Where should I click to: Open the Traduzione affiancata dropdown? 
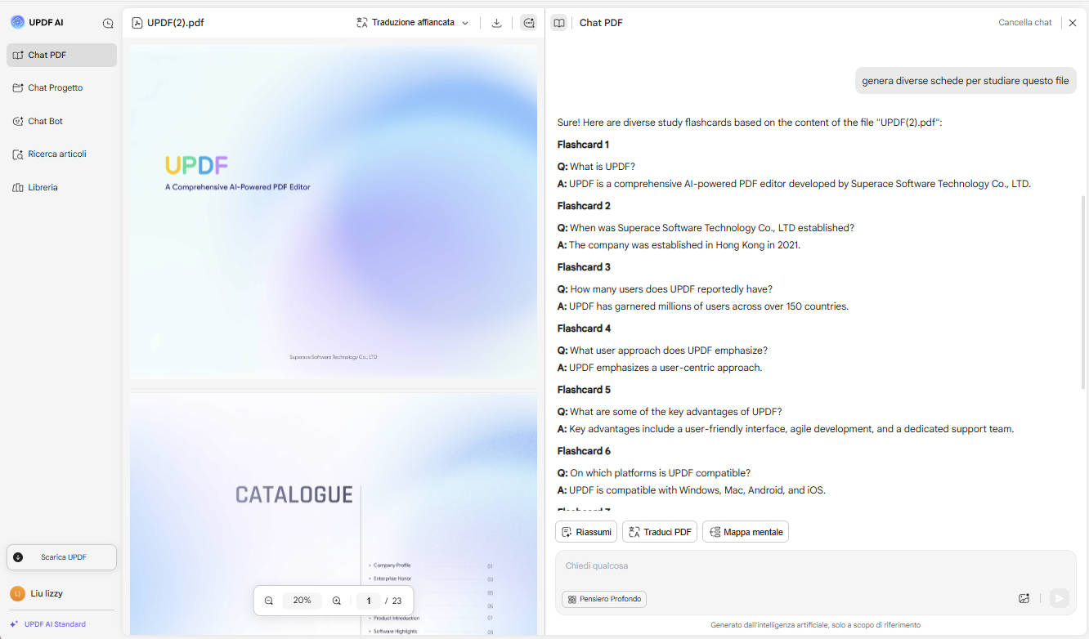pyautogui.click(x=413, y=23)
